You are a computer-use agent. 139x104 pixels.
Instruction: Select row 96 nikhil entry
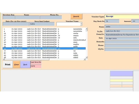click(44, 57)
